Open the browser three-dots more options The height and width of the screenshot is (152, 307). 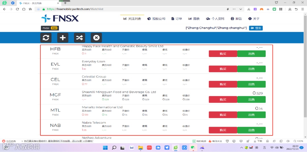pyautogui.click(x=234, y=9)
